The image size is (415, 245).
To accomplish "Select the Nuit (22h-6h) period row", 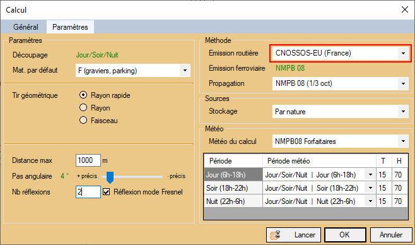I will click(x=233, y=201).
